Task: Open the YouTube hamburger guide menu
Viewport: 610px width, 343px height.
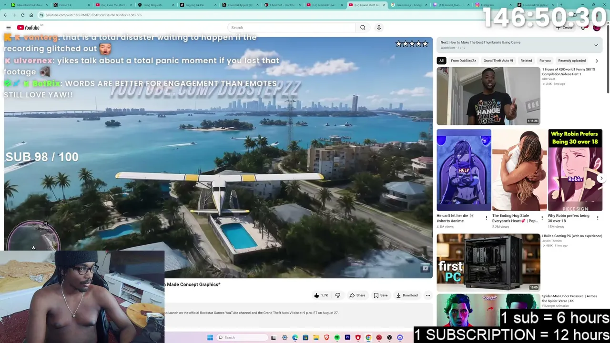Action: point(8,28)
